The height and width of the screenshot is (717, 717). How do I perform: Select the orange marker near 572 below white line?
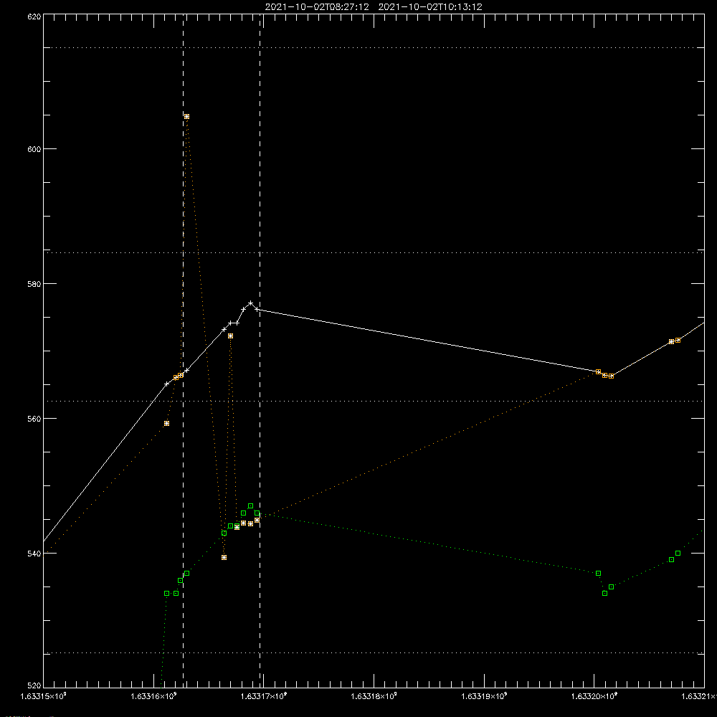pyautogui.click(x=230, y=336)
